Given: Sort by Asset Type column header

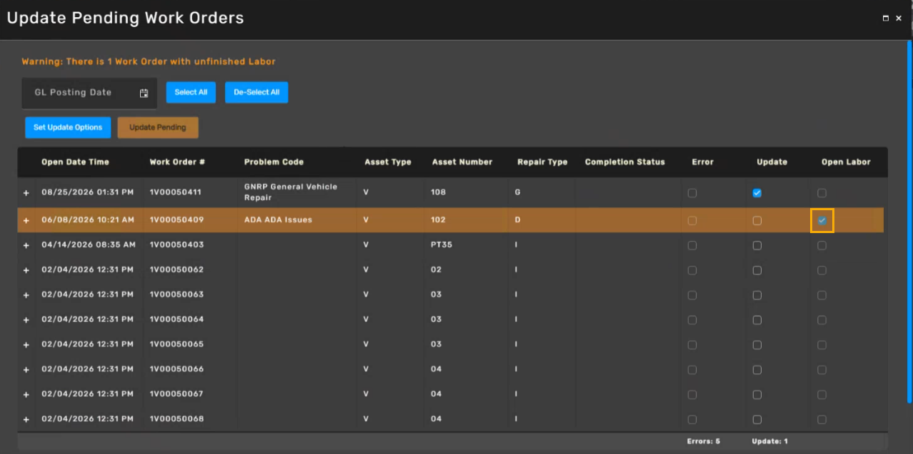Looking at the screenshot, I should pyautogui.click(x=388, y=162).
